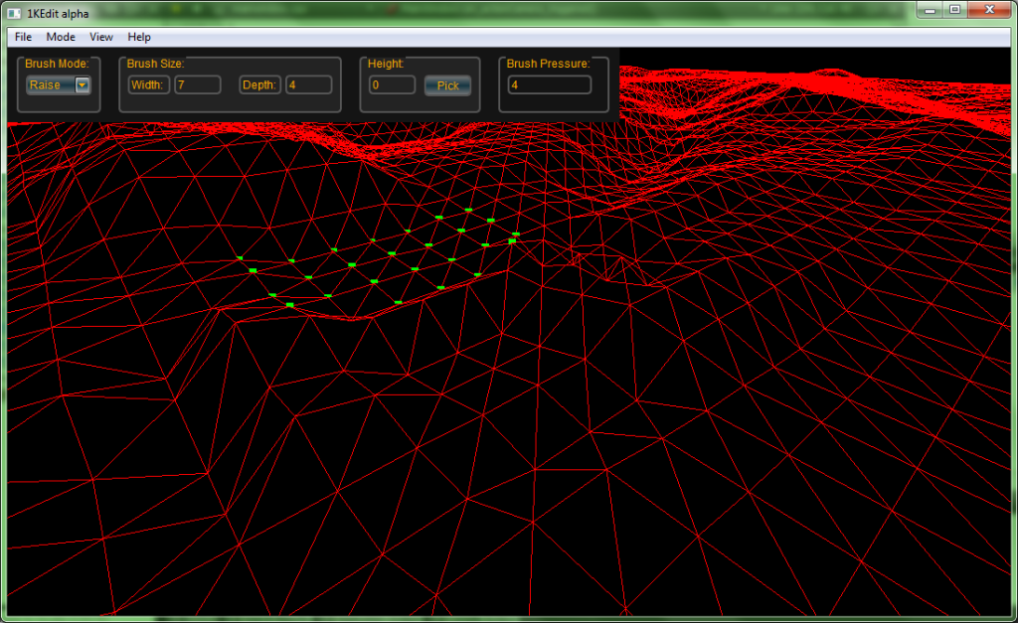Click the Pick height button

point(447,85)
